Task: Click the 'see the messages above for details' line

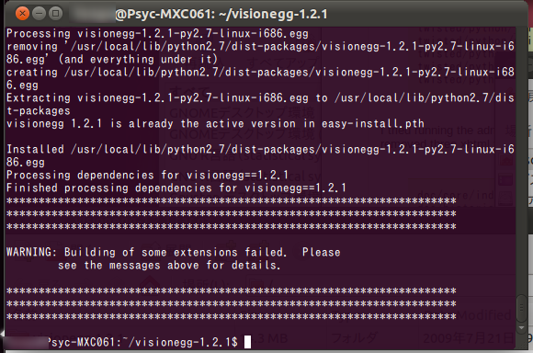Action: click(x=169, y=265)
